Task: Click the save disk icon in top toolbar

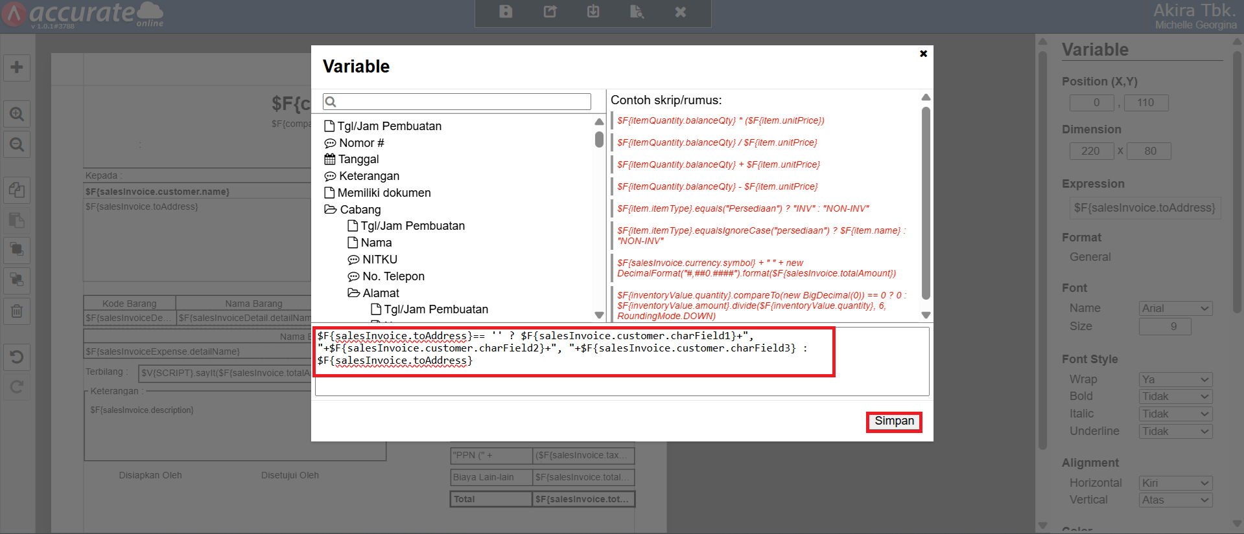Action: (x=506, y=12)
